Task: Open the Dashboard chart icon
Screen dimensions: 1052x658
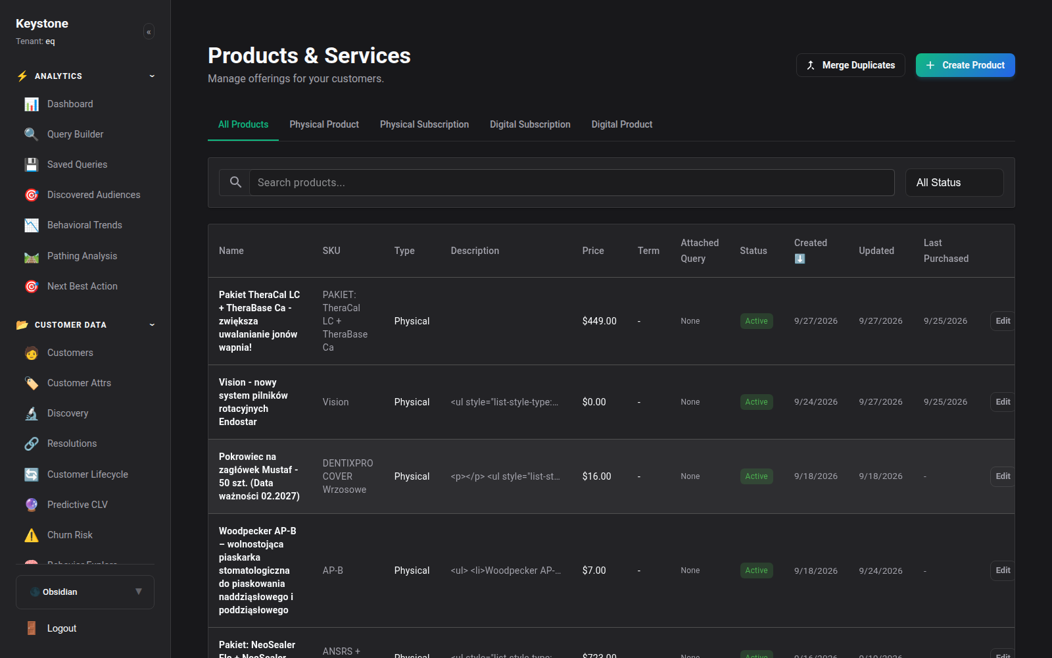Action: coord(32,104)
